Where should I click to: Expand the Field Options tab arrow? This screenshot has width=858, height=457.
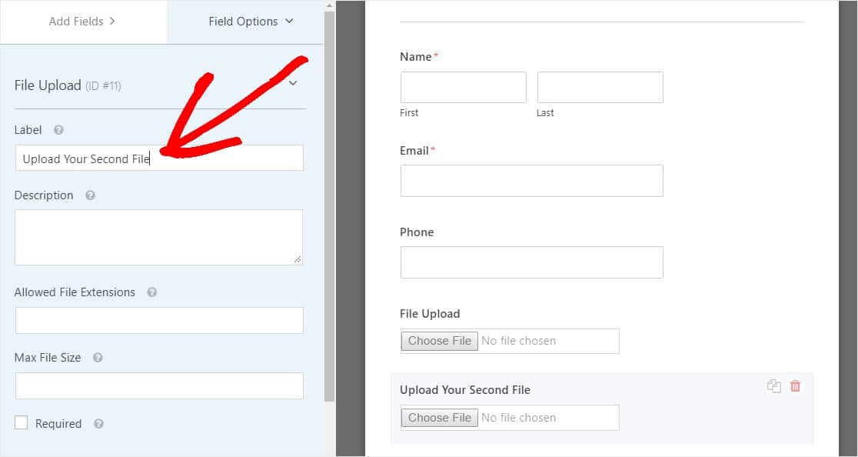290,21
